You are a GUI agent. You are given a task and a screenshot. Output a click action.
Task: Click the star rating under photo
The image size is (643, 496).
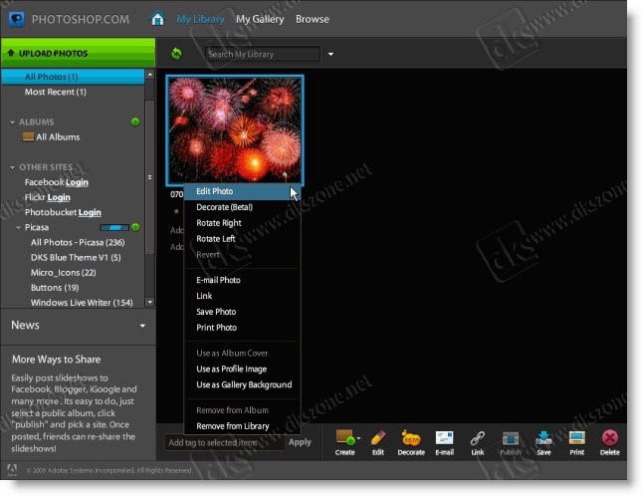(x=176, y=211)
